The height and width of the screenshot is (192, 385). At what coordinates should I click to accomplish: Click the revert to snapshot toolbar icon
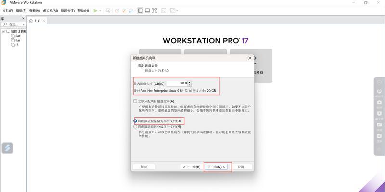pos(124,11)
